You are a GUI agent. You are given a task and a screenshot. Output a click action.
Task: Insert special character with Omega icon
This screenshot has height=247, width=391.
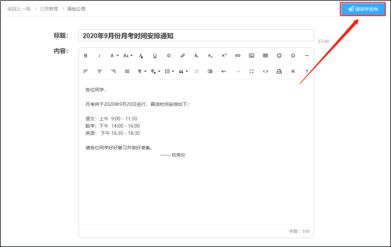coord(293,56)
